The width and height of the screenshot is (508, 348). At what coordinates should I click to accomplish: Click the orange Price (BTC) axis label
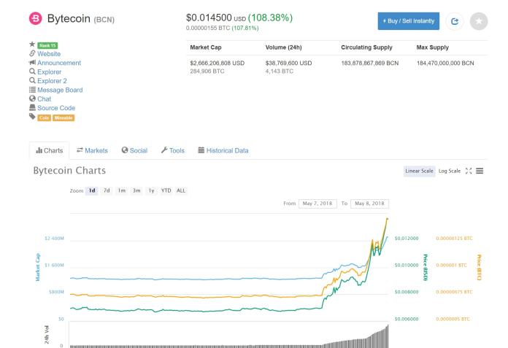point(479,268)
